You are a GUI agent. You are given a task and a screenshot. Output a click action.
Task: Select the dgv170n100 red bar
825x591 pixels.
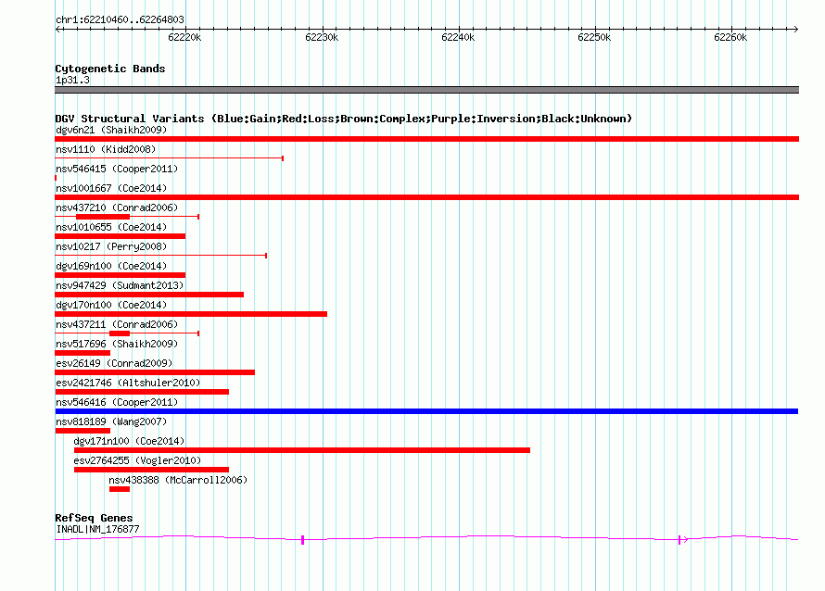191,314
